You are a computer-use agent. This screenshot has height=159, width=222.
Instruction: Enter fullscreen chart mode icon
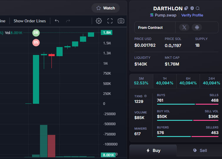pos(110,21)
